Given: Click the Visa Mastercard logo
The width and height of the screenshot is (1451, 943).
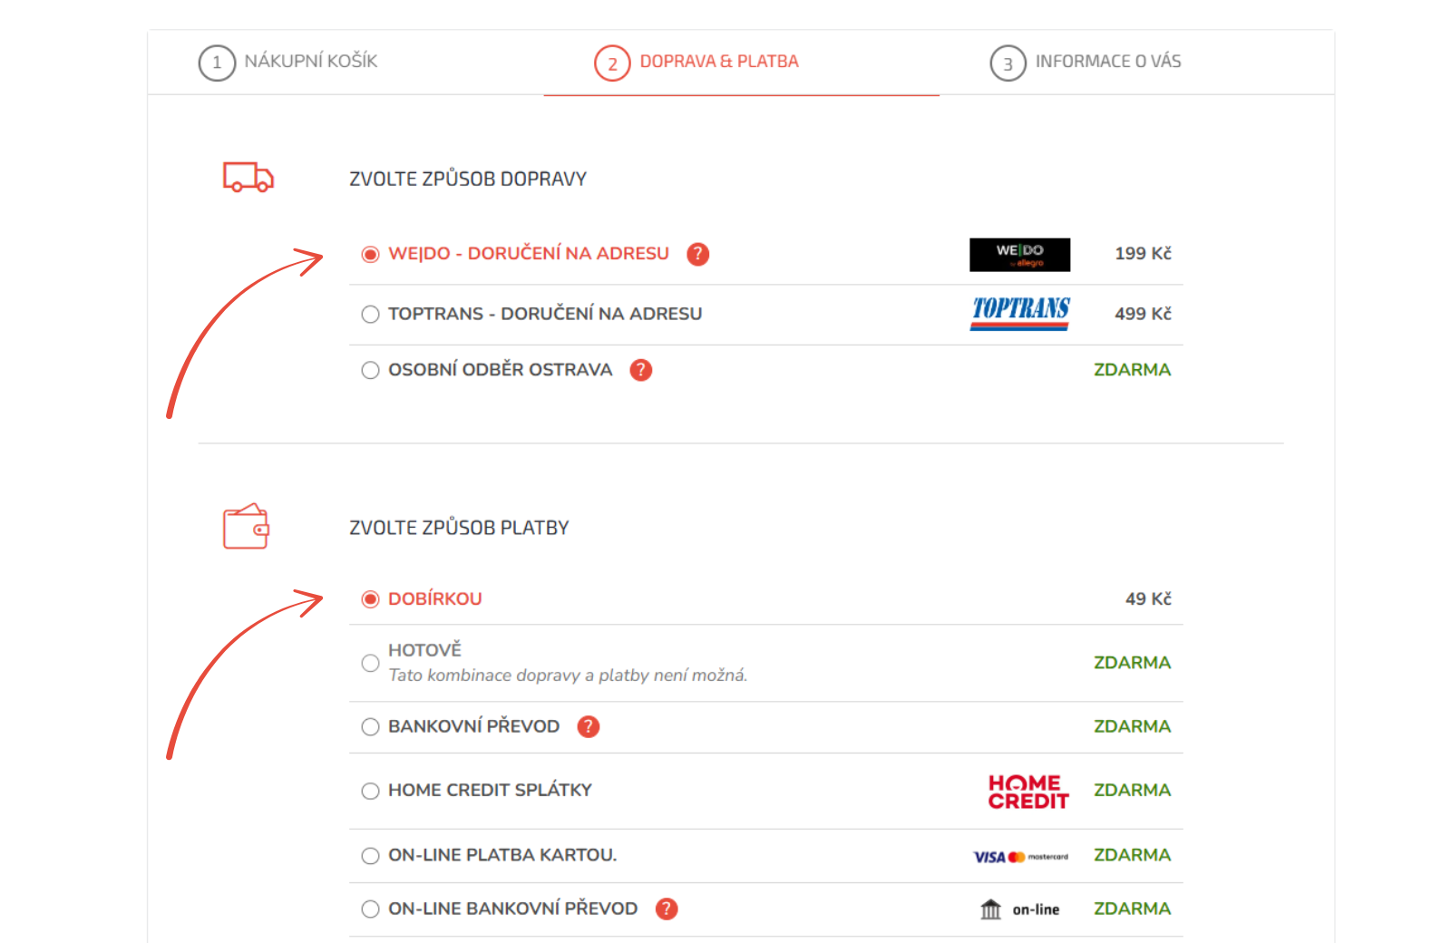Looking at the screenshot, I should tap(1020, 857).
